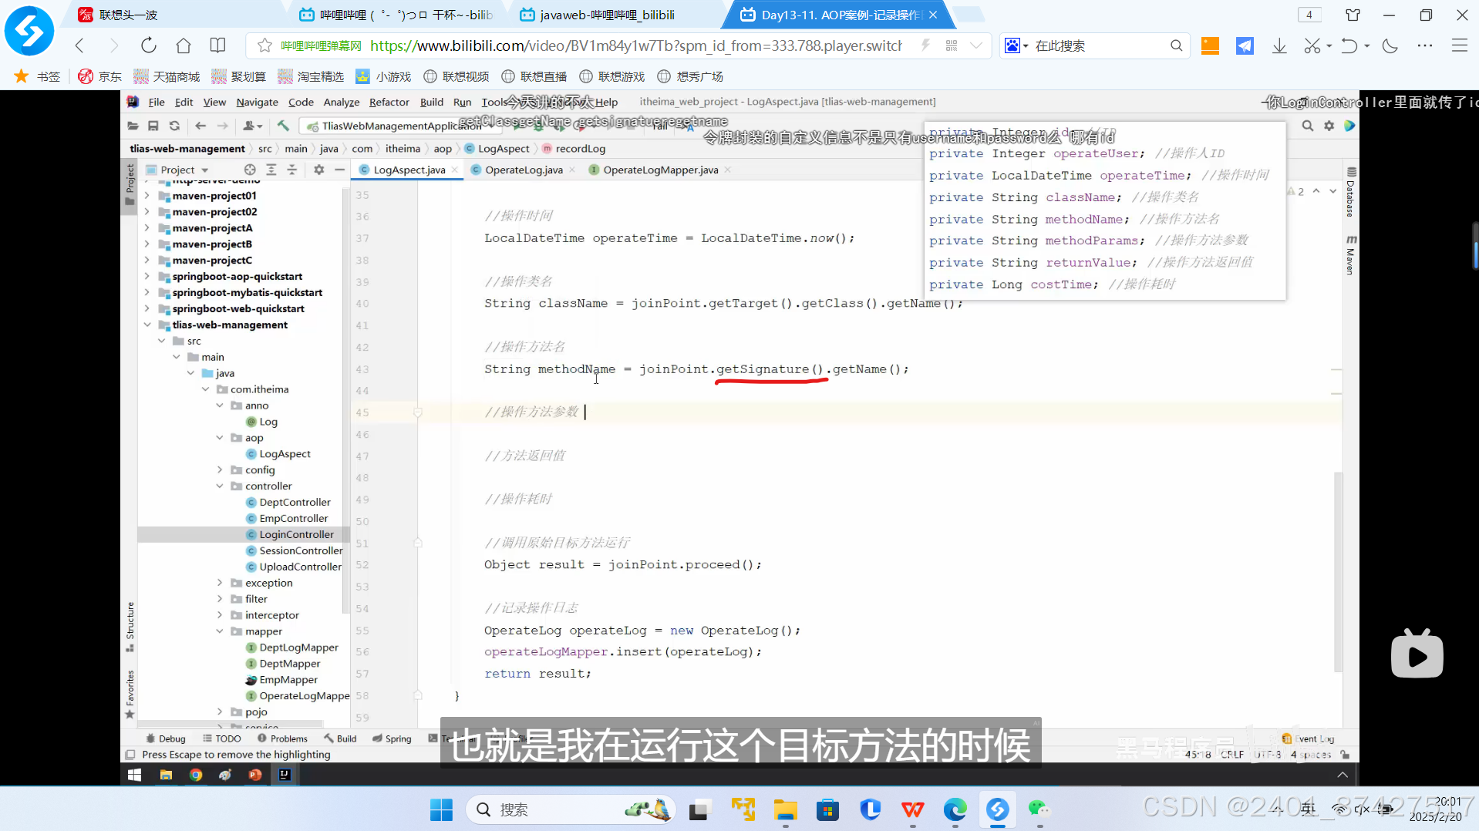Click expand all icon in Project panel
The width and height of the screenshot is (1479, 831).
pyautogui.click(x=271, y=170)
